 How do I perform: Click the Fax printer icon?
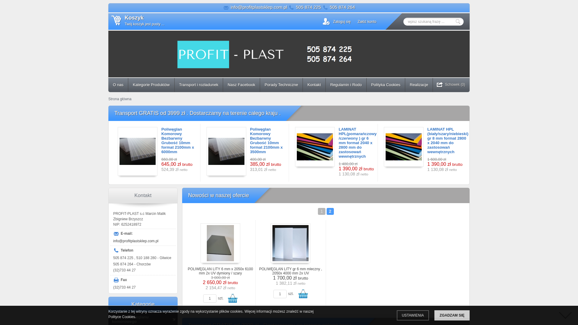[x=116, y=280]
